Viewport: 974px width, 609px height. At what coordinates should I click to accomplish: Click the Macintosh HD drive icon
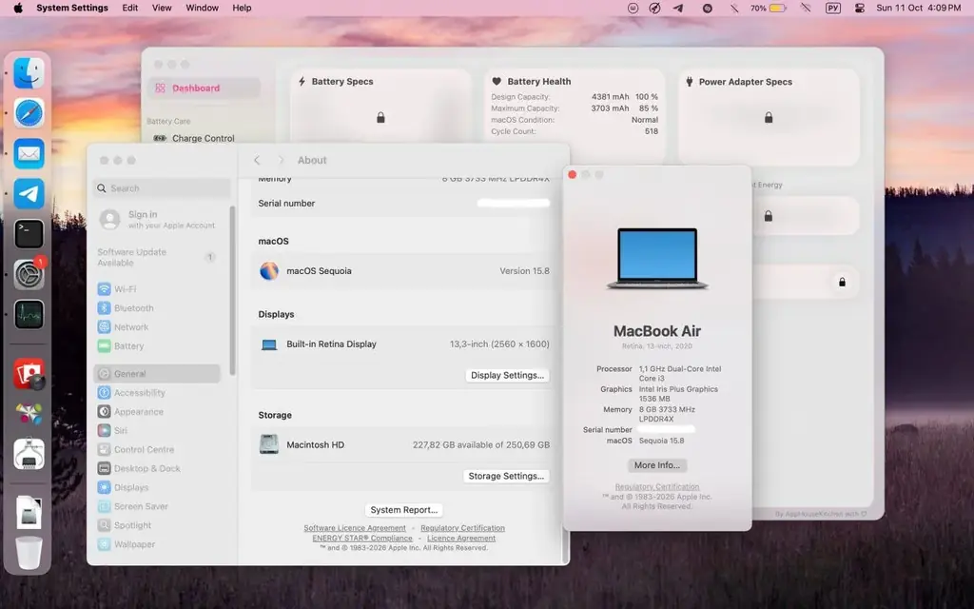click(269, 444)
